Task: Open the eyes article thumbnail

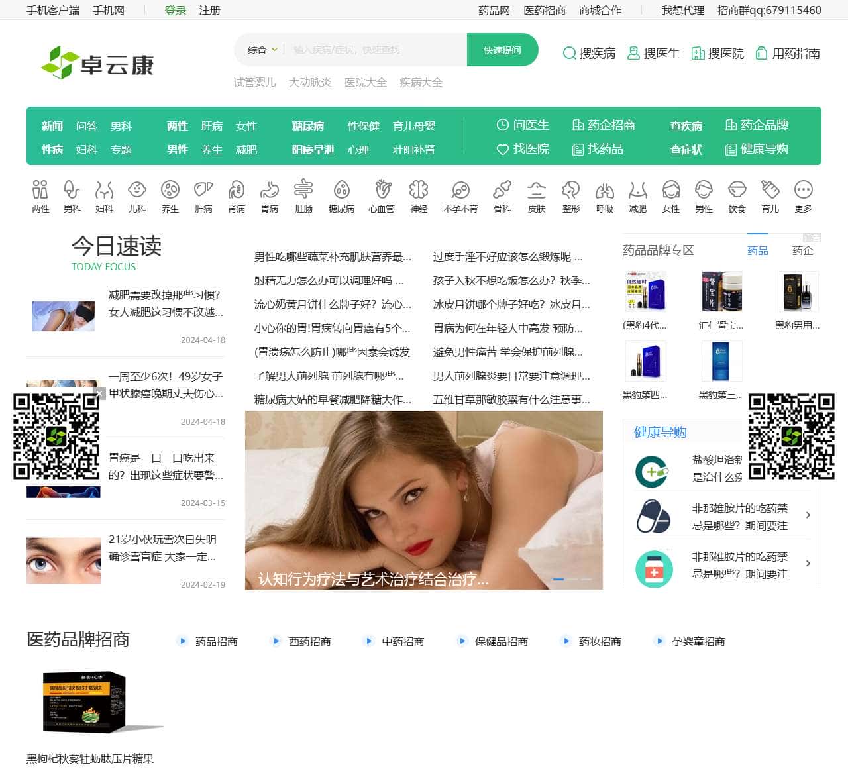Action: pyautogui.click(x=64, y=560)
